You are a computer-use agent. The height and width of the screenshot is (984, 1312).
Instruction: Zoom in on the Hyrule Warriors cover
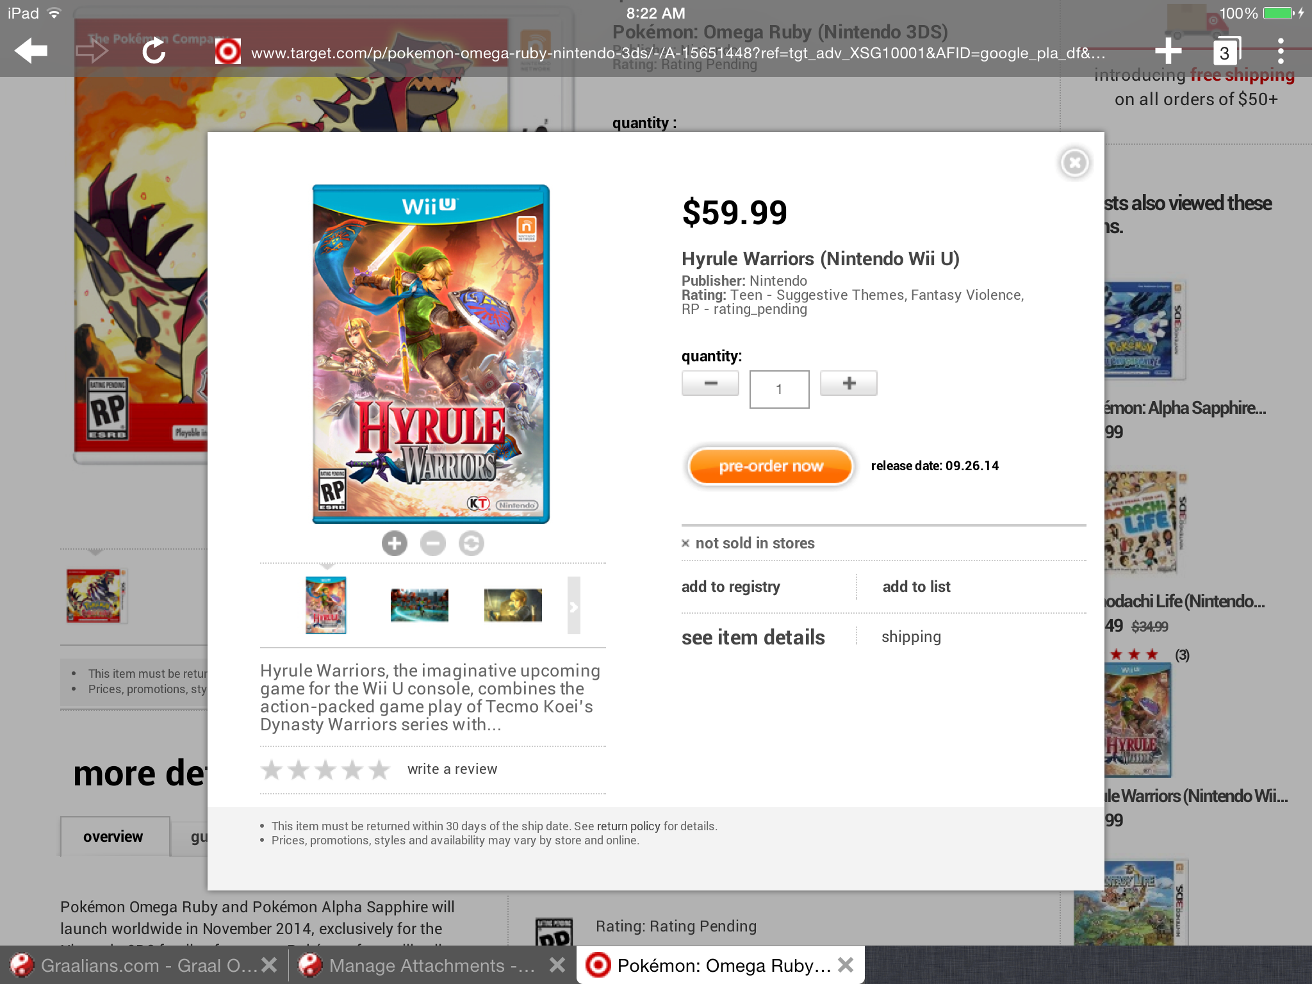[x=395, y=543]
